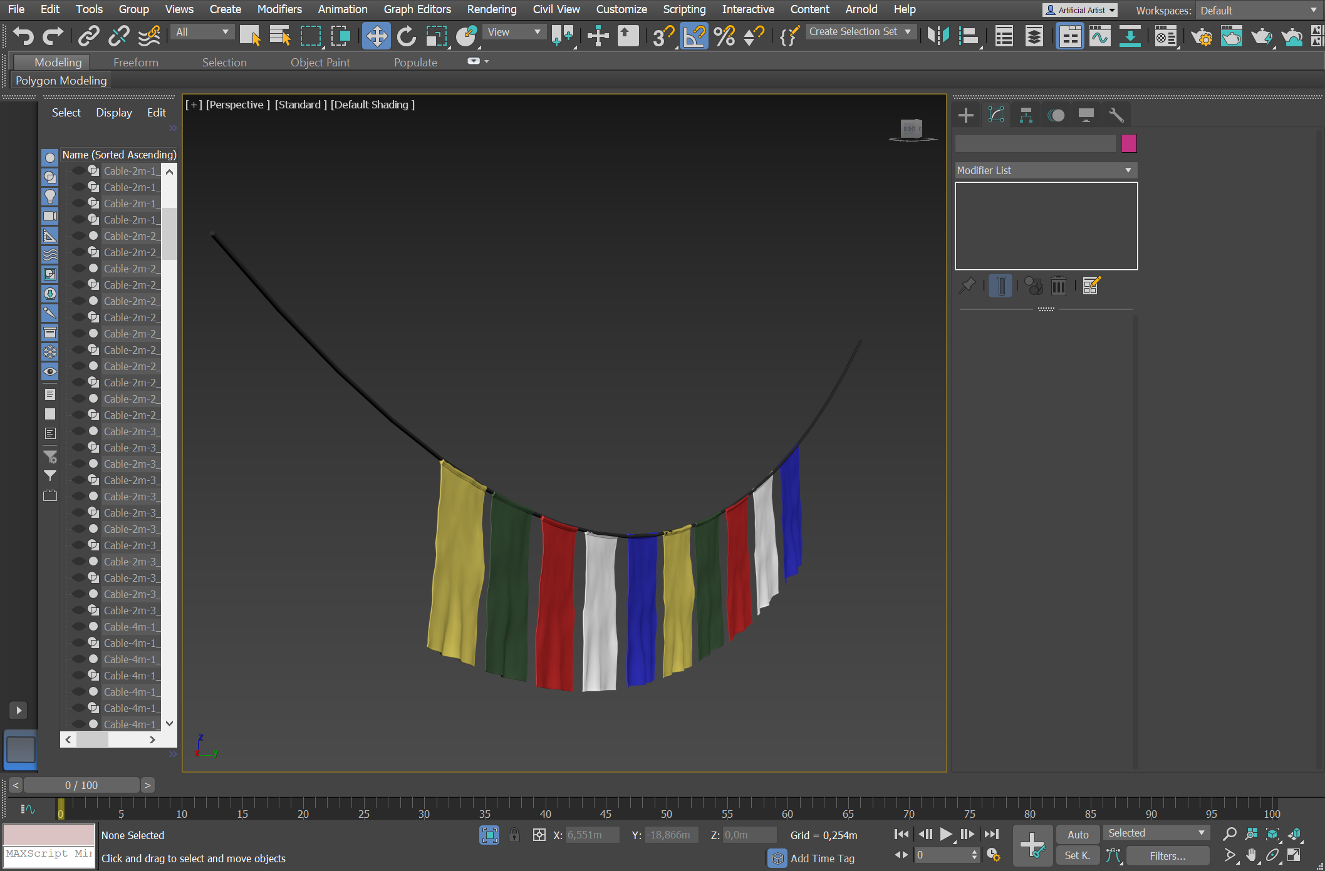Expand the Modifier List dropdown
The image size is (1325, 871).
pos(1046,170)
